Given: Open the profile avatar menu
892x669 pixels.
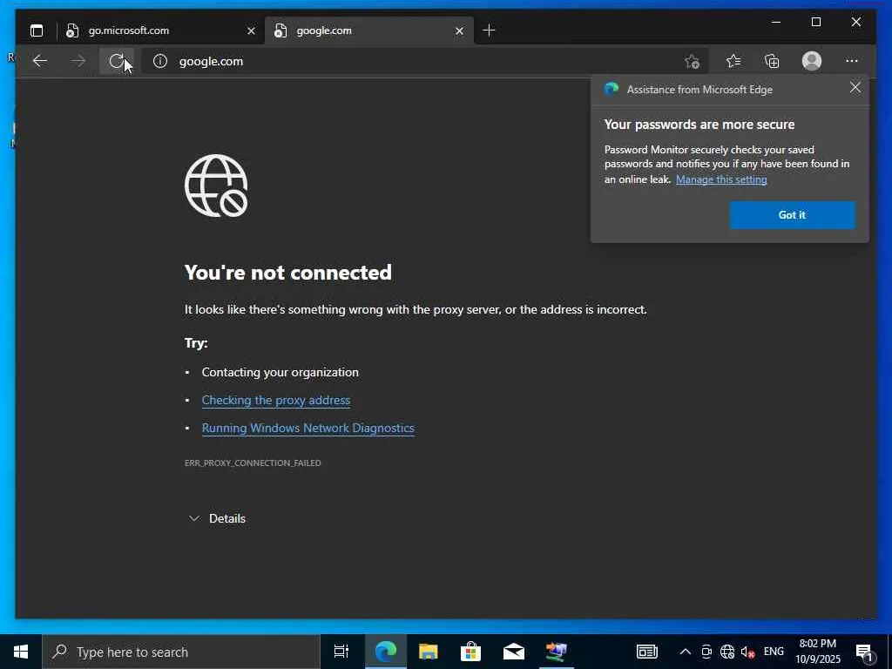Looking at the screenshot, I should point(812,61).
